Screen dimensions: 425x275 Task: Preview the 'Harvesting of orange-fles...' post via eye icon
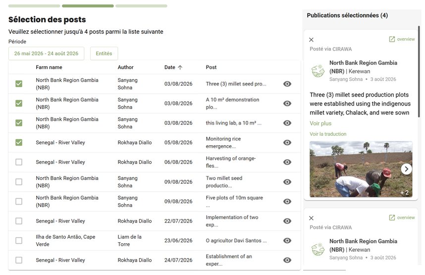tap(287, 162)
